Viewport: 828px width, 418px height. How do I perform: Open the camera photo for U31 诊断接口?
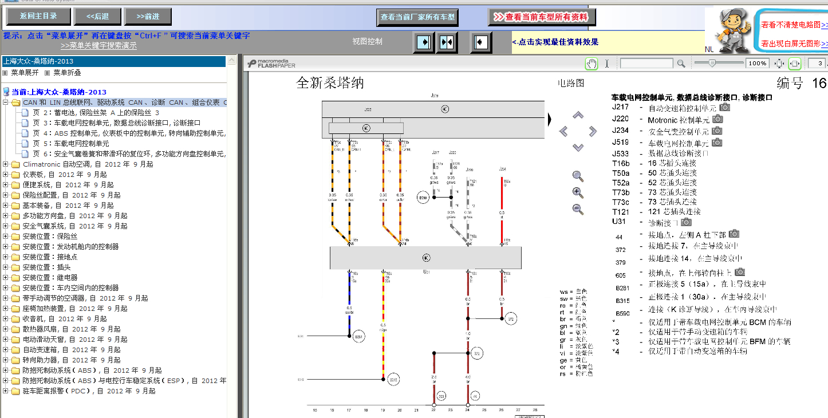point(686,222)
